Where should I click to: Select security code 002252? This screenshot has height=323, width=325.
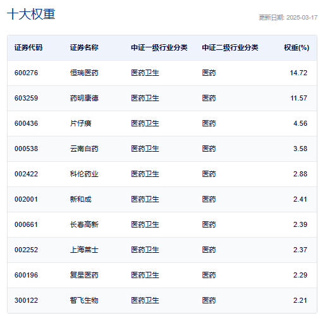pyautogui.click(x=26, y=250)
